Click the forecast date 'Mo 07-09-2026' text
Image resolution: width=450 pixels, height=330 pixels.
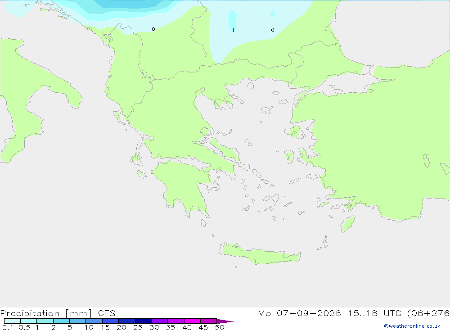pyautogui.click(x=299, y=313)
